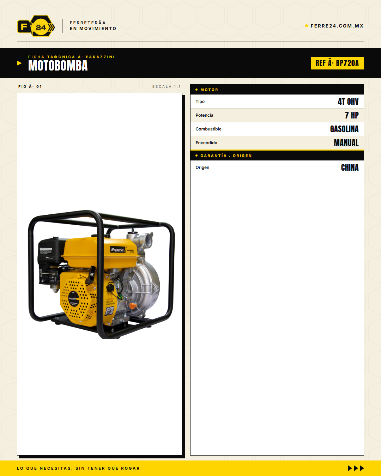Click the '4T OHV' value

(x=348, y=102)
